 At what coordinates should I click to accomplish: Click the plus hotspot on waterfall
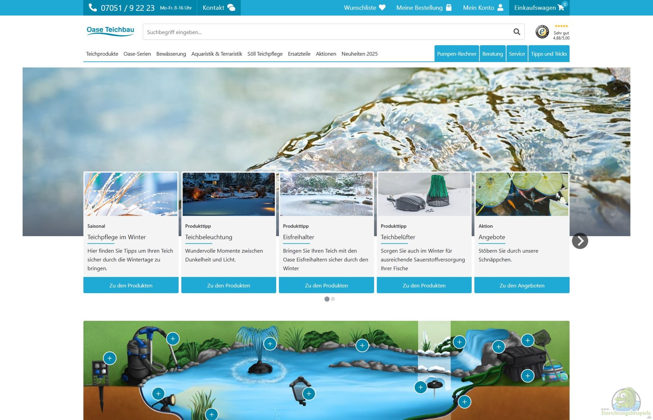click(x=498, y=346)
